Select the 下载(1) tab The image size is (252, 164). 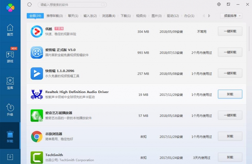point(126,16)
